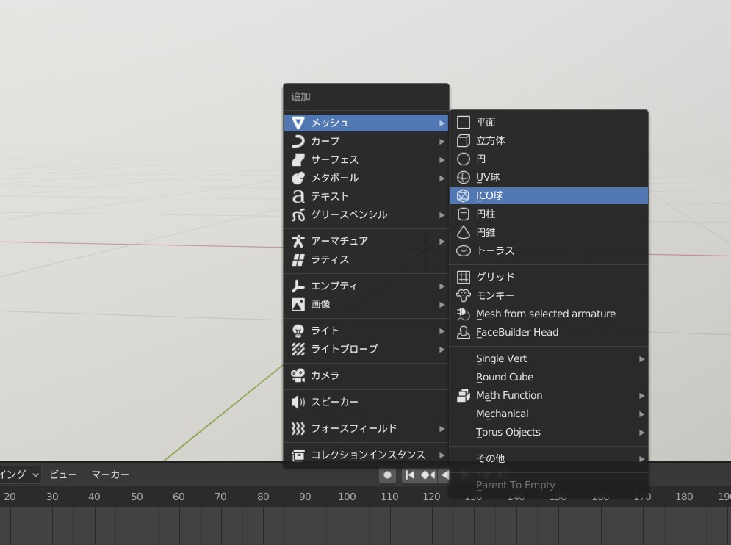Screen dimensions: 731x545
Task: Click the Curve icon beside カーブ
Action: 298,141
